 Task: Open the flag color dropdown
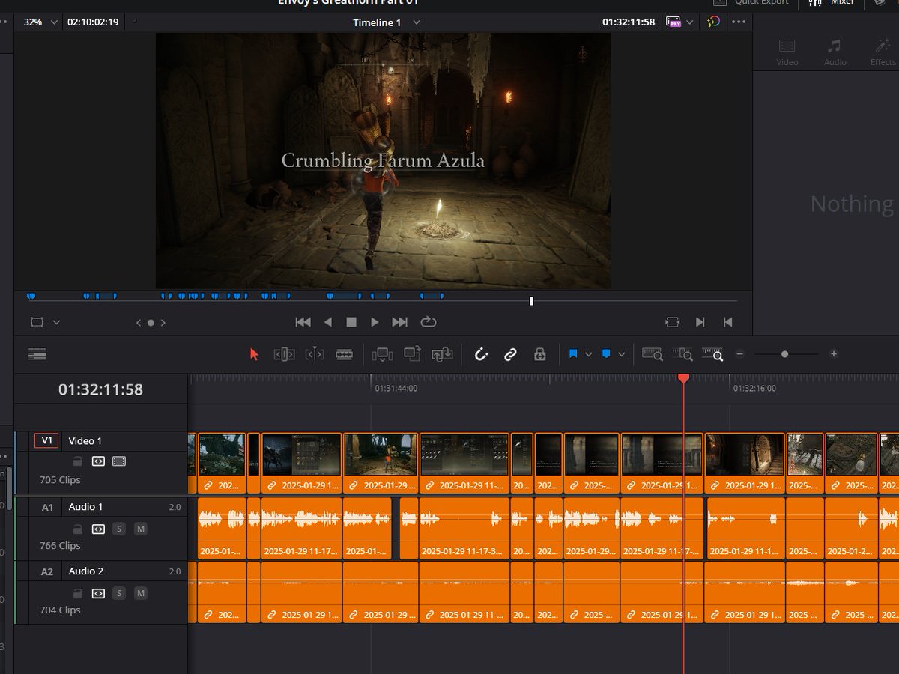(588, 354)
